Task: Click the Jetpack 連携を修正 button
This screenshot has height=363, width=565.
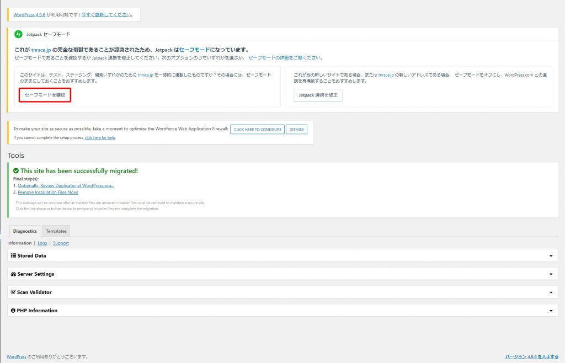Action: 318,95
